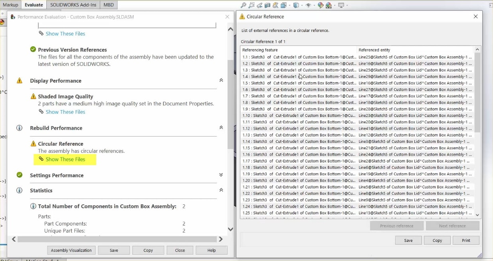Click the Previous reference button
The image size is (493, 261).
pos(397,226)
